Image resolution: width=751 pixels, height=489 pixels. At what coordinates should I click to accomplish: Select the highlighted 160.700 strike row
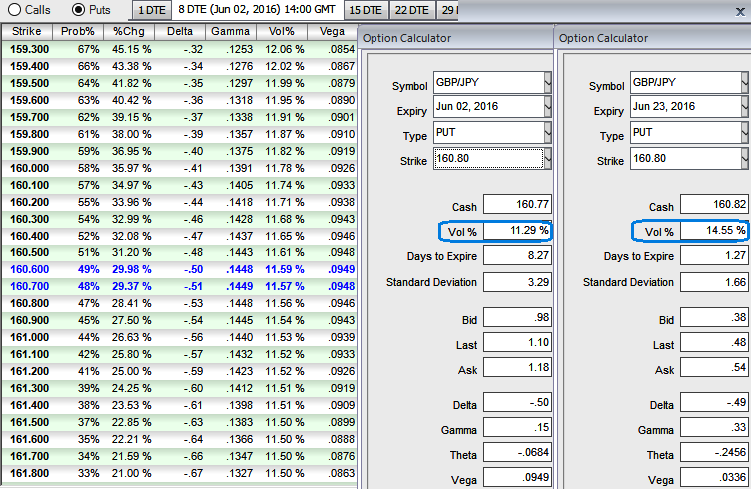point(179,286)
